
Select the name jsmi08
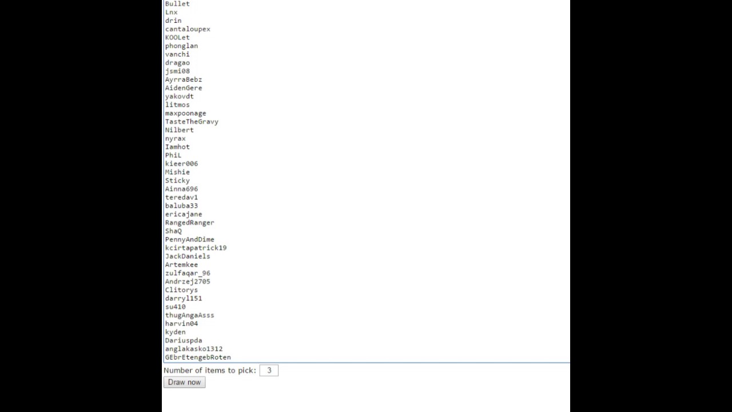(177, 71)
